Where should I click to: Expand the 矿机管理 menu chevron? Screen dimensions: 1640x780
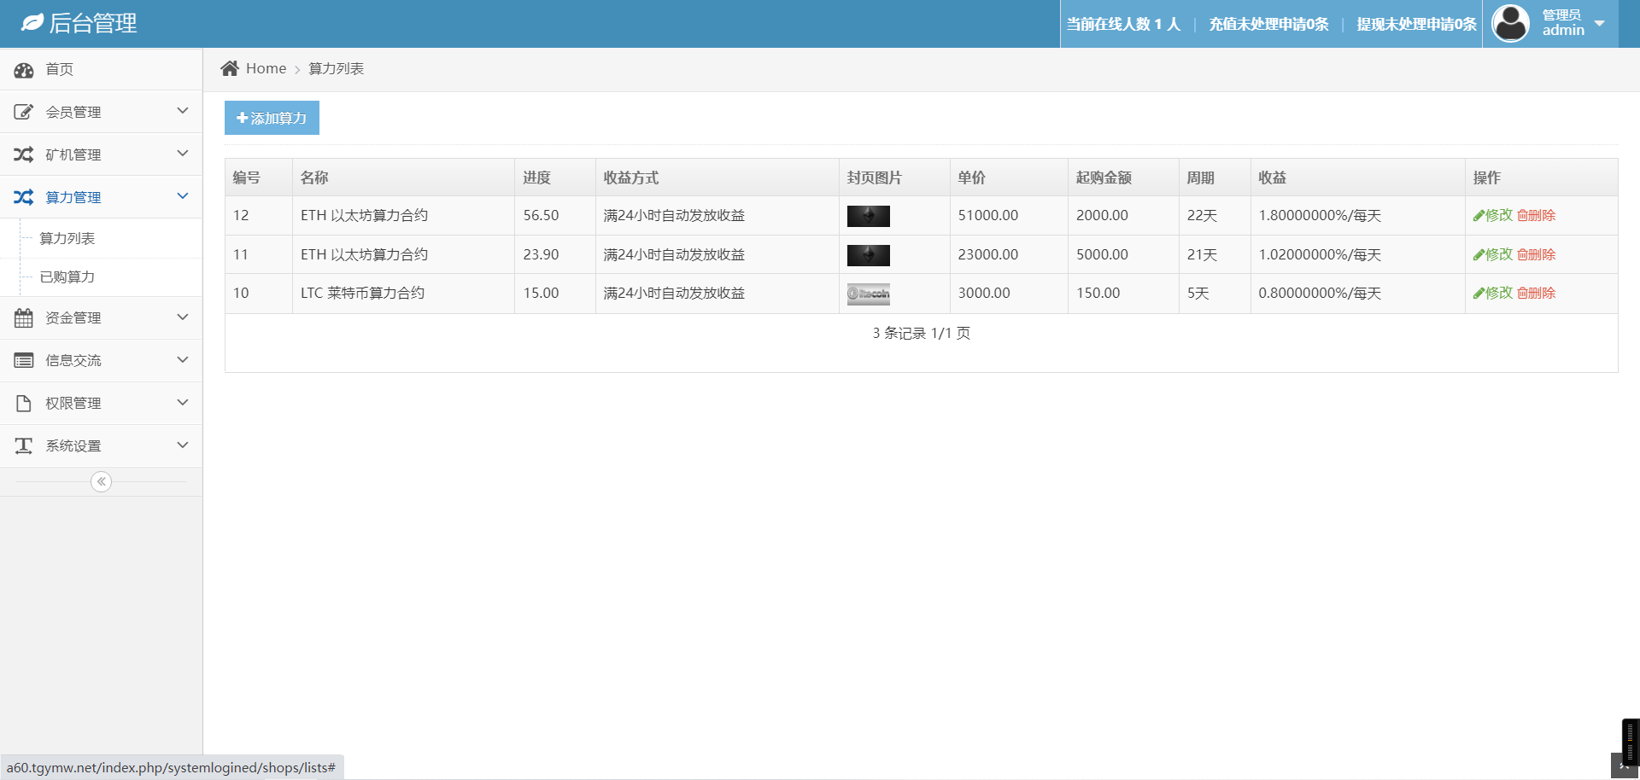pos(182,154)
